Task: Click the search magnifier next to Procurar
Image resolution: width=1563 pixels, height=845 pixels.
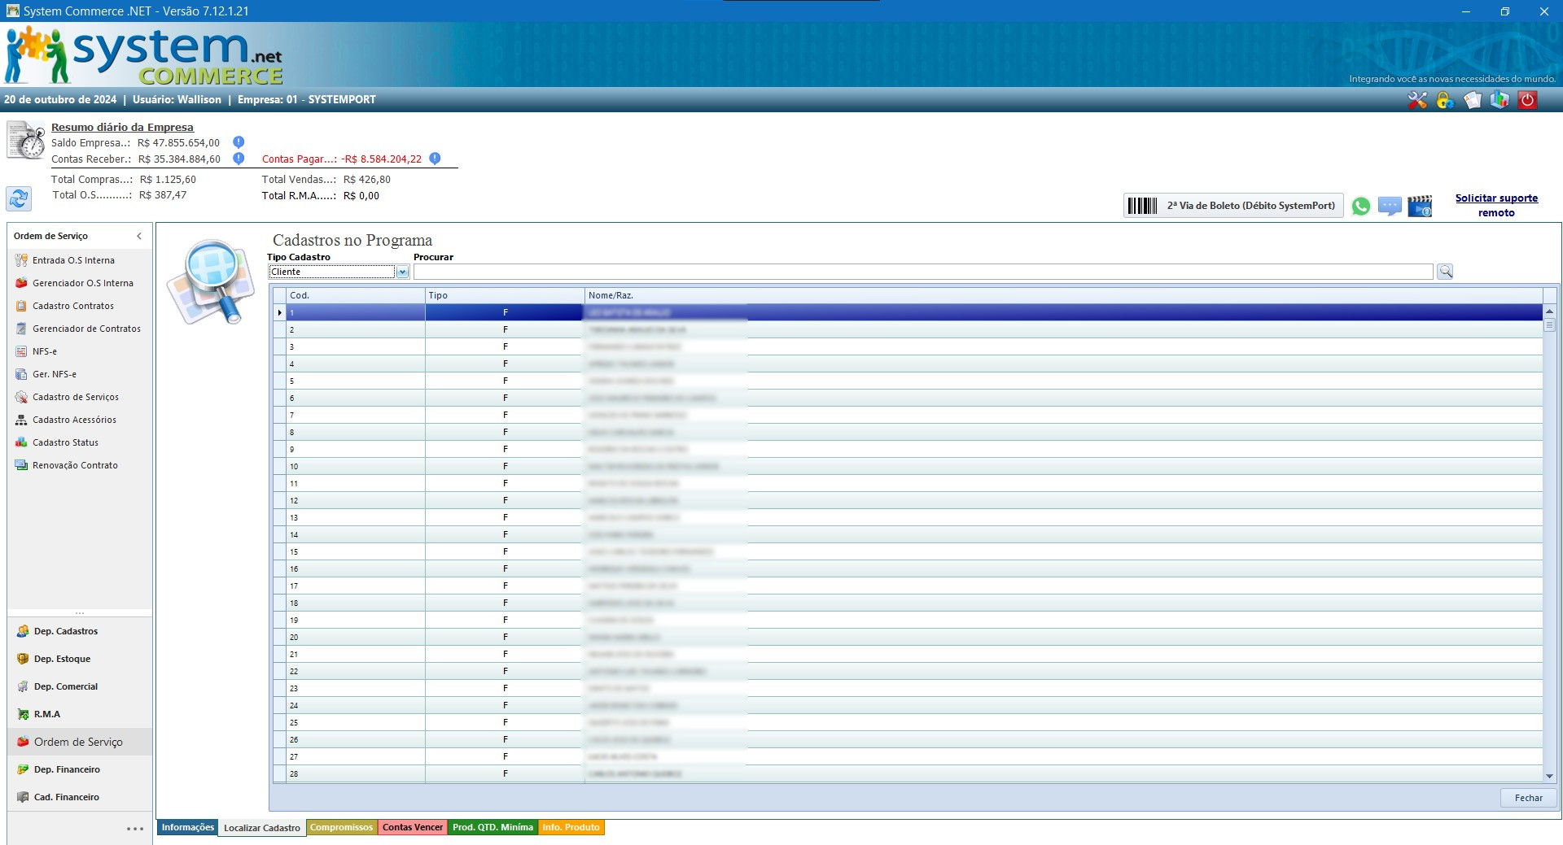Action: (x=1445, y=272)
